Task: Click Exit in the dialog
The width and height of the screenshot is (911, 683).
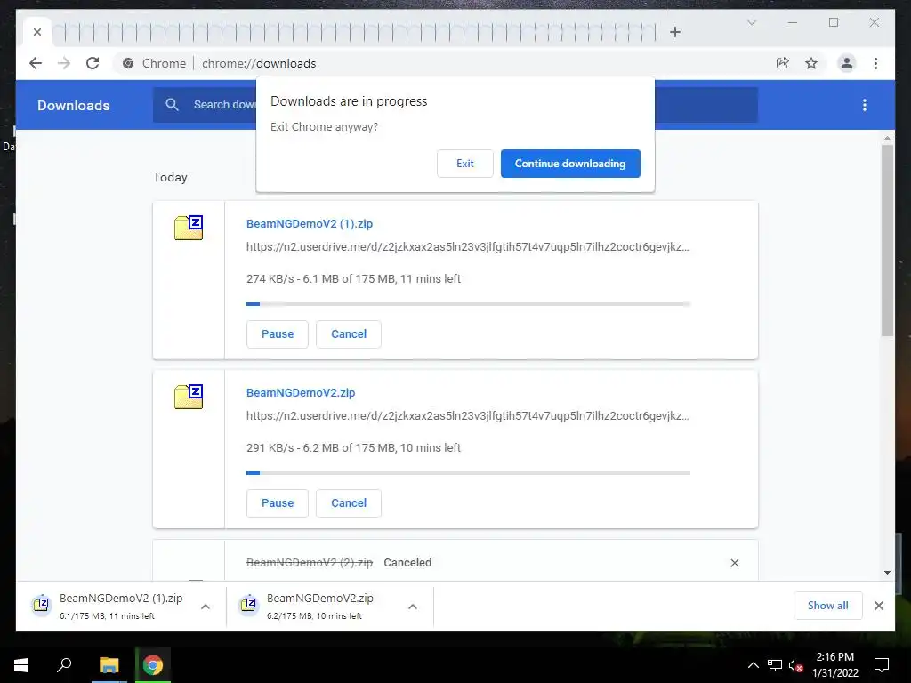Action: [x=464, y=164]
